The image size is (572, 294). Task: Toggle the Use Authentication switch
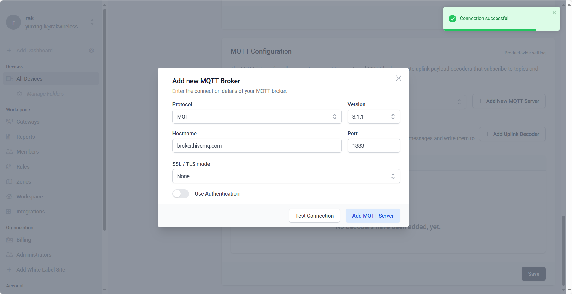coord(181,194)
